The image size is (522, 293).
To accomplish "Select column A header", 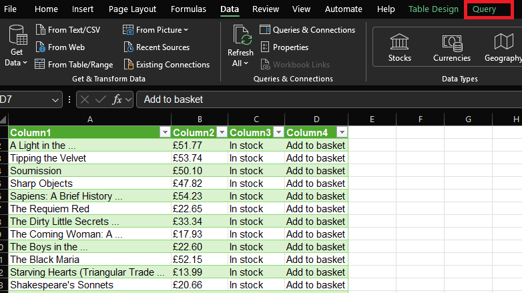I will pos(90,119).
